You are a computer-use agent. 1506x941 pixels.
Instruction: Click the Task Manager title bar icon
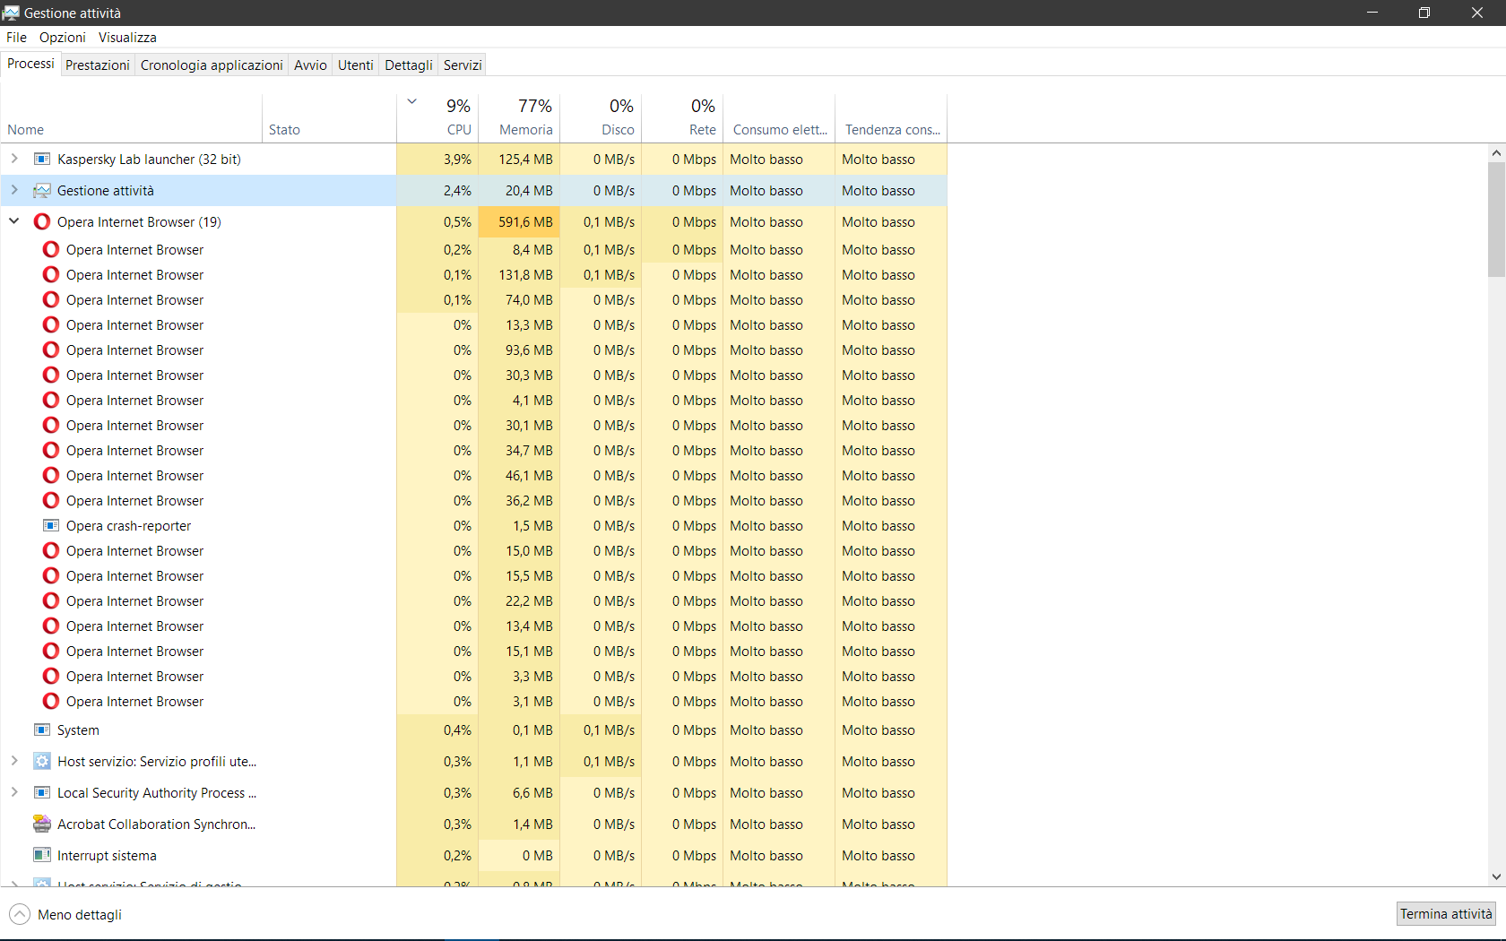pyautogui.click(x=11, y=13)
